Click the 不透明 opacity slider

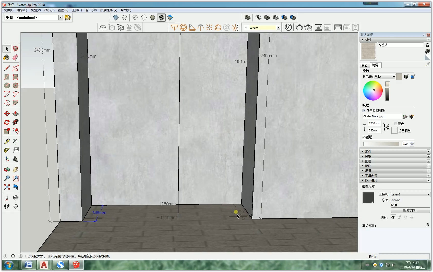click(381, 144)
